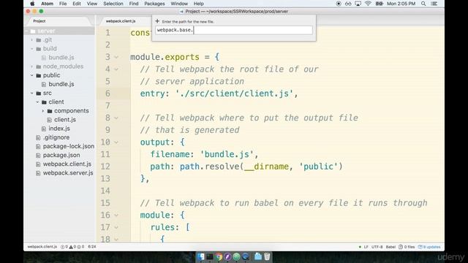
Task: Open bundle.js in the public folder
Action: pos(61,84)
